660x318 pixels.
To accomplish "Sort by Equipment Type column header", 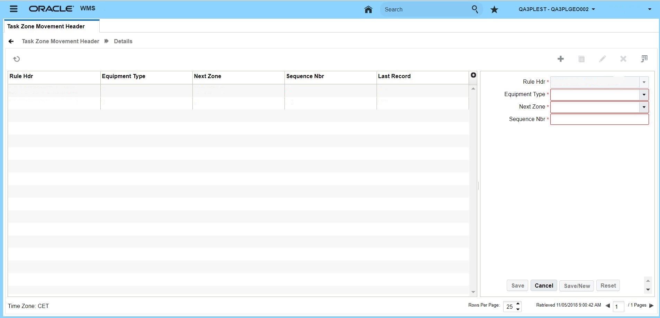I will (x=146, y=77).
